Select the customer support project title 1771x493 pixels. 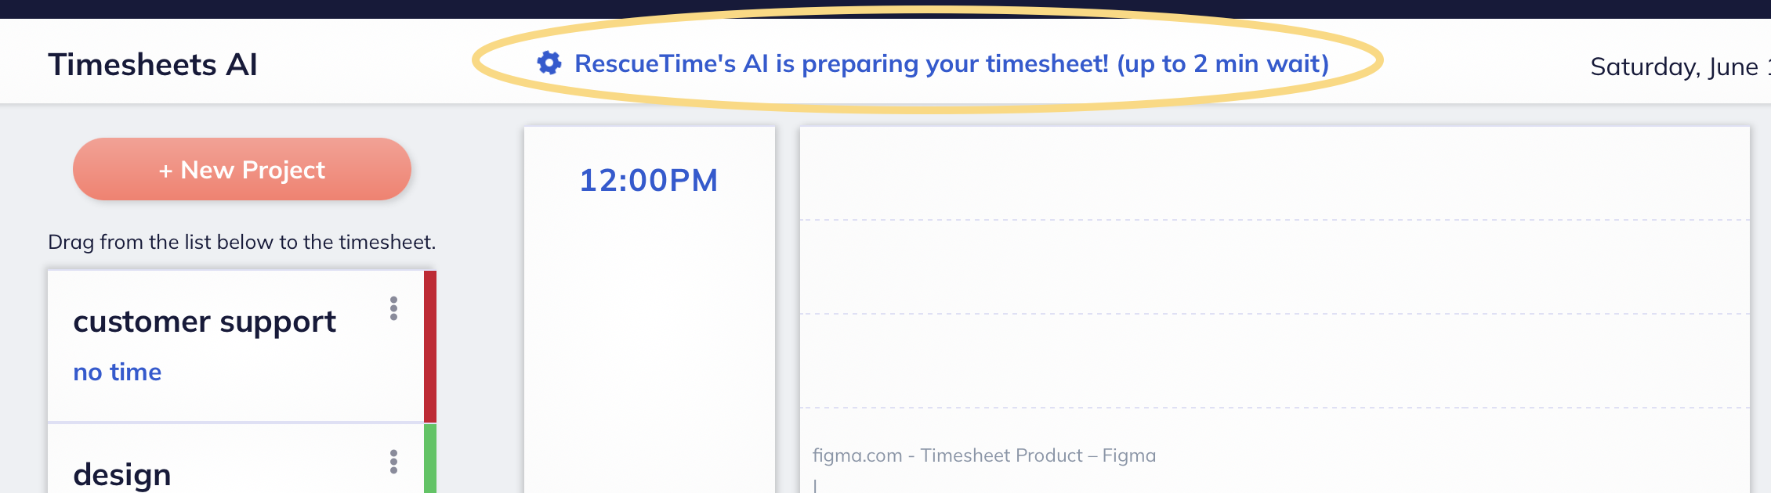[205, 322]
